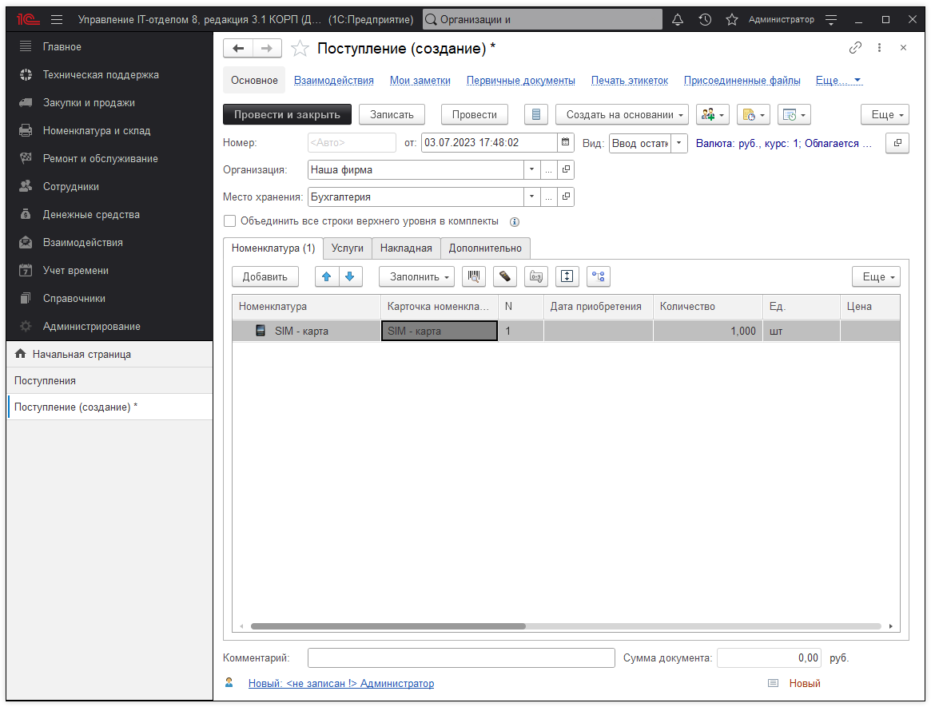
Task: Open notifications bell icon
Action: pyautogui.click(x=678, y=19)
